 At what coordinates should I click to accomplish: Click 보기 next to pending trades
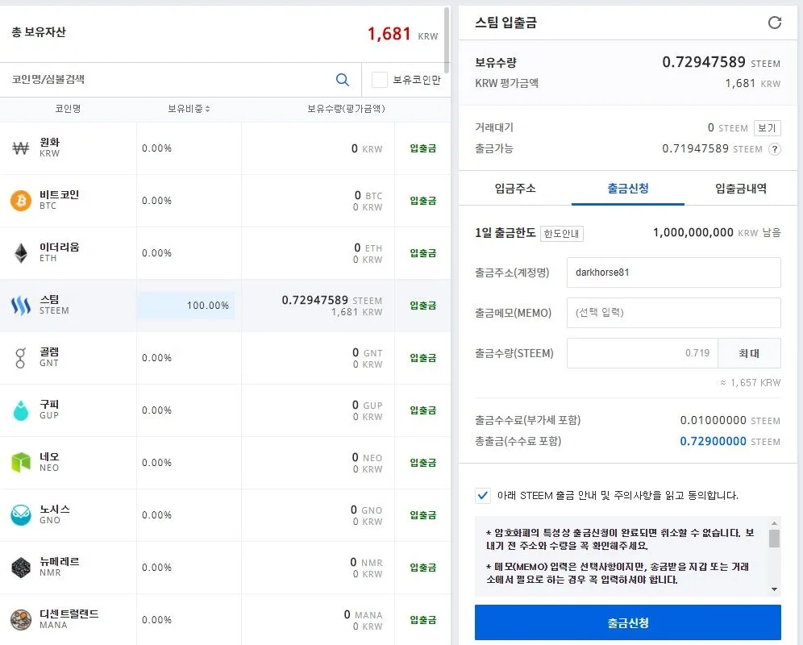click(766, 128)
